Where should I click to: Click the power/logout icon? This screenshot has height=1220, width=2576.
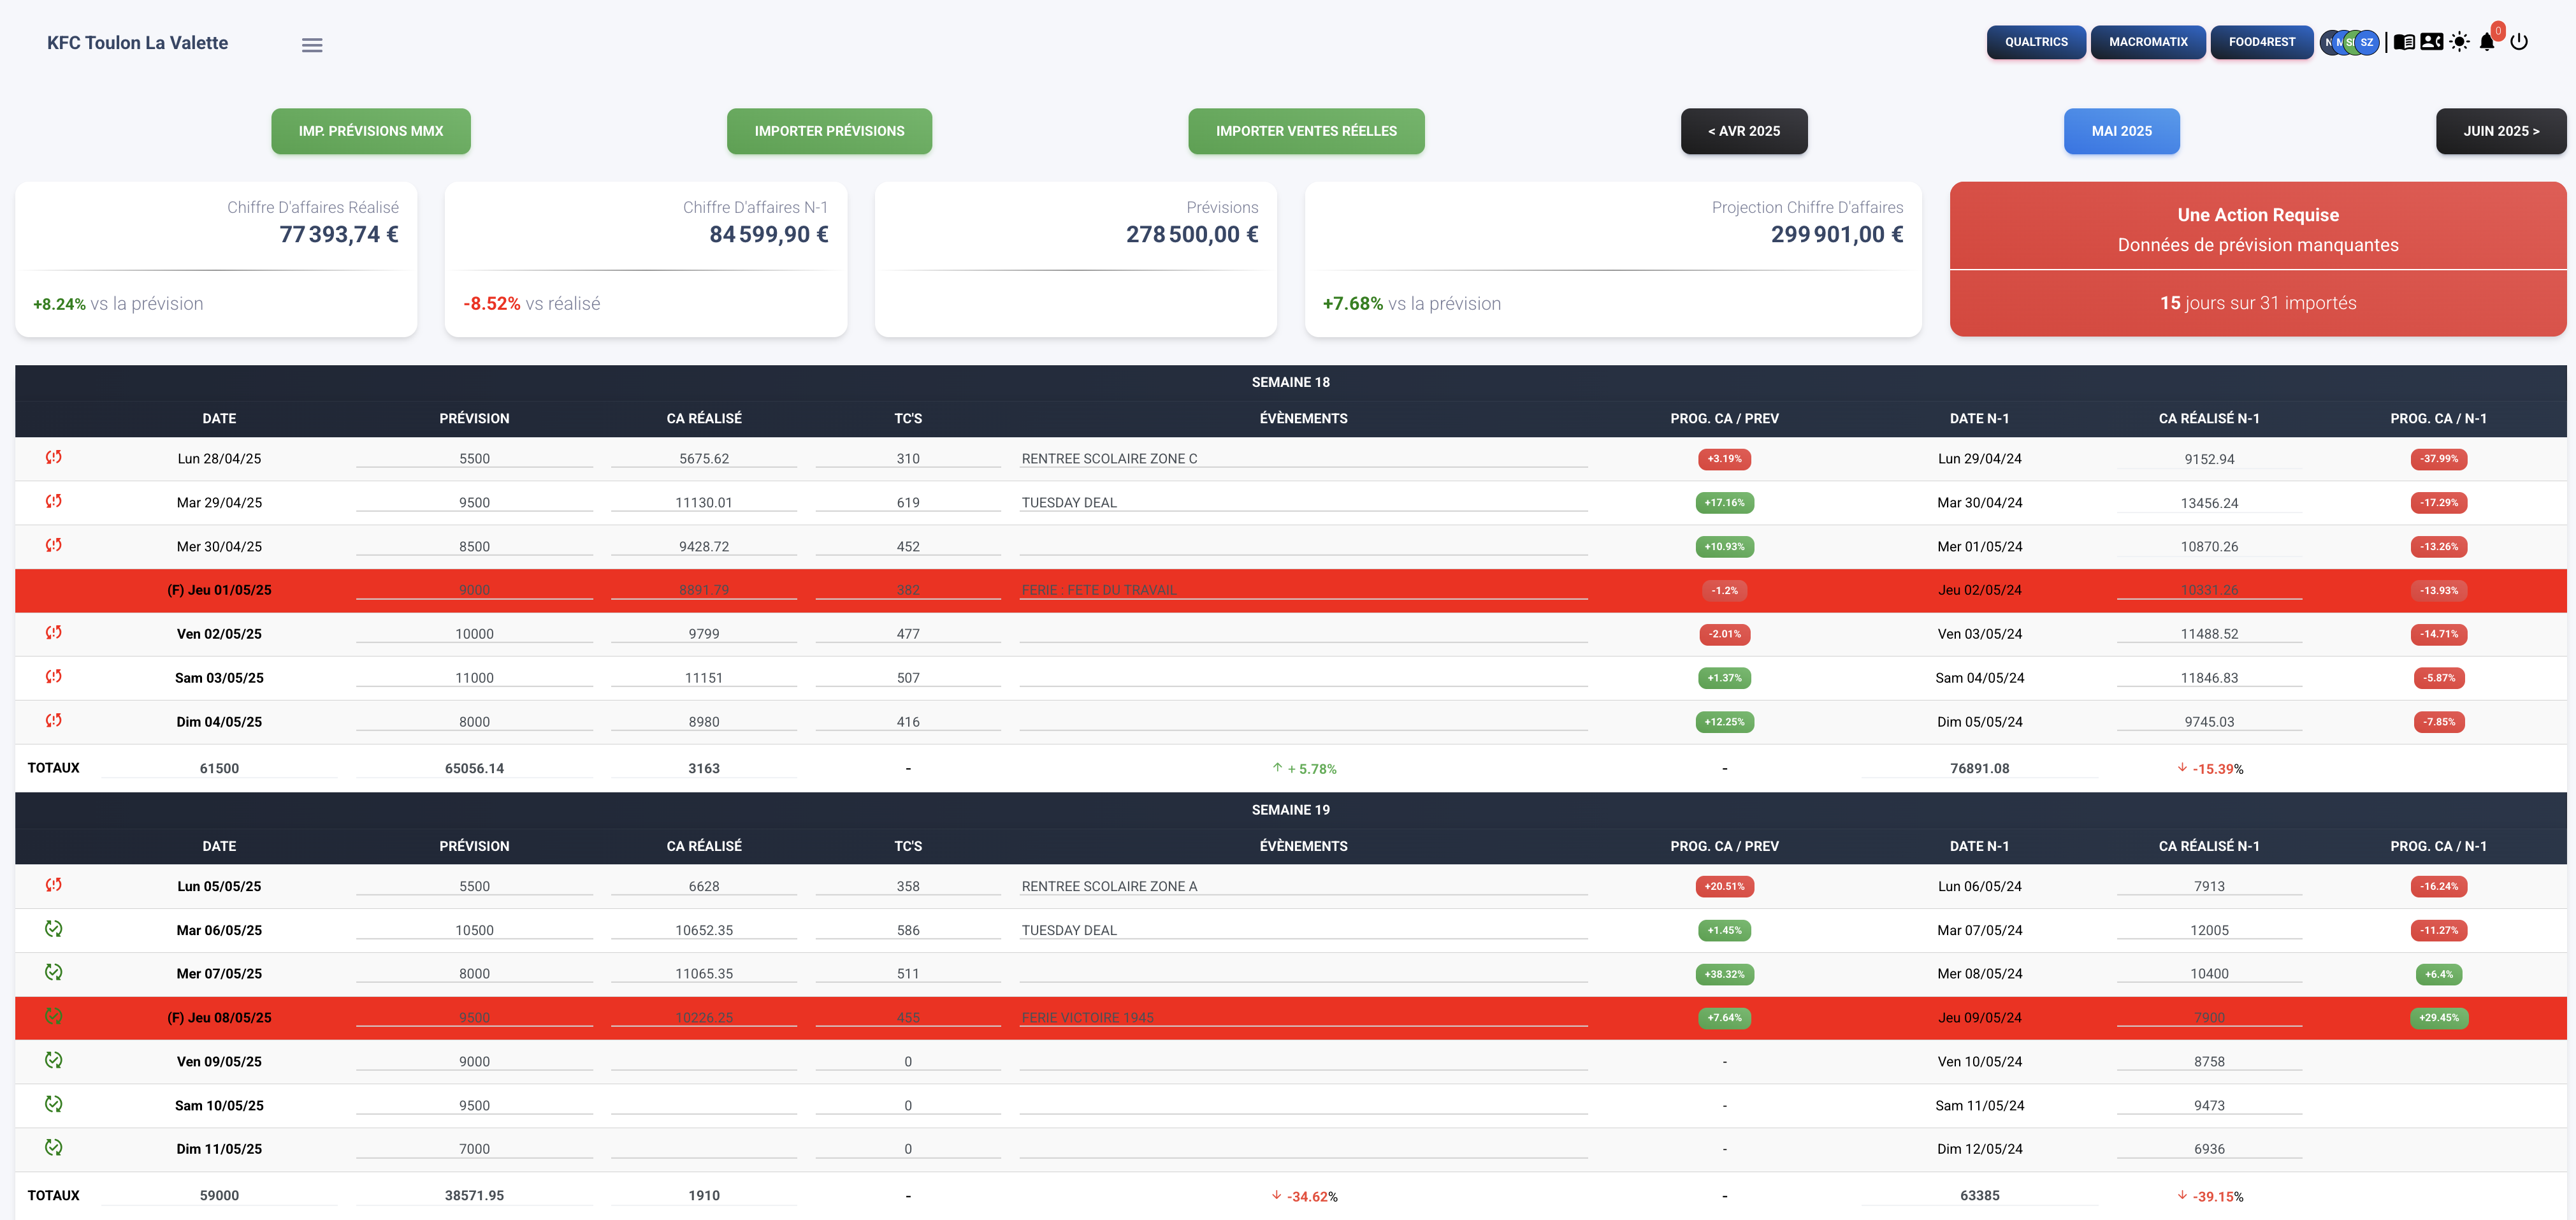[x=2519, y=42]
